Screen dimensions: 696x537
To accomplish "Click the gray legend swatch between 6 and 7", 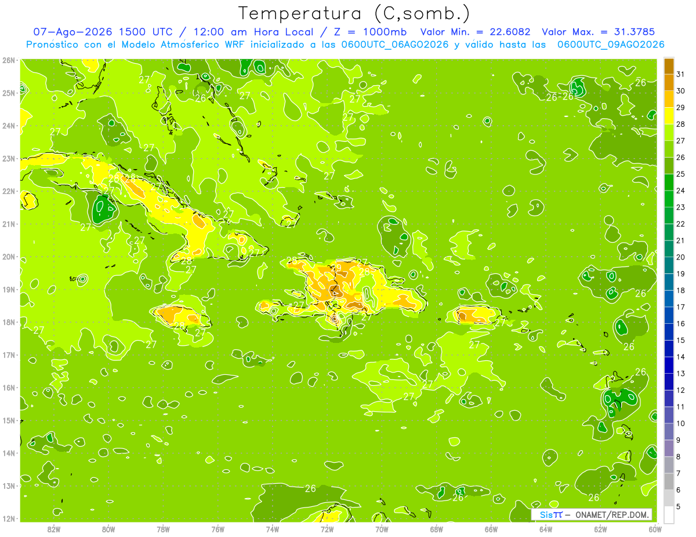I will pos(669,482).
